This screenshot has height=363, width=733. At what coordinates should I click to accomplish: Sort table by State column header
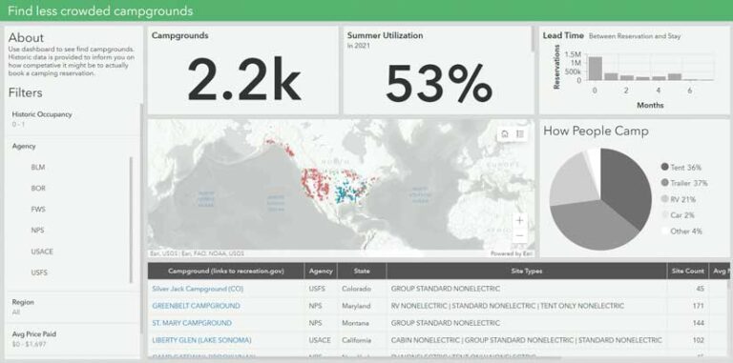click(x=362, y=272)
